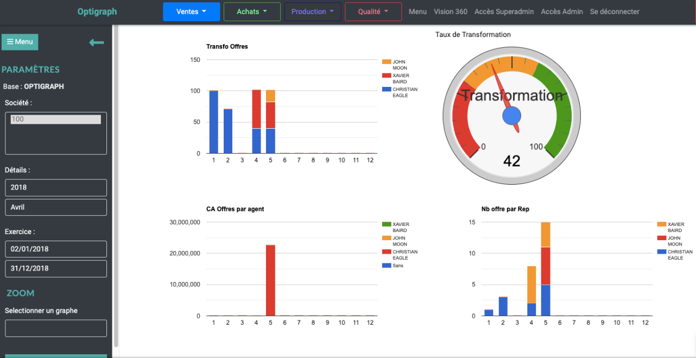The height and width of the screenshot is (358, 696).
Task: Click the 02/01/2018 start date field
Action: point(56,249)
